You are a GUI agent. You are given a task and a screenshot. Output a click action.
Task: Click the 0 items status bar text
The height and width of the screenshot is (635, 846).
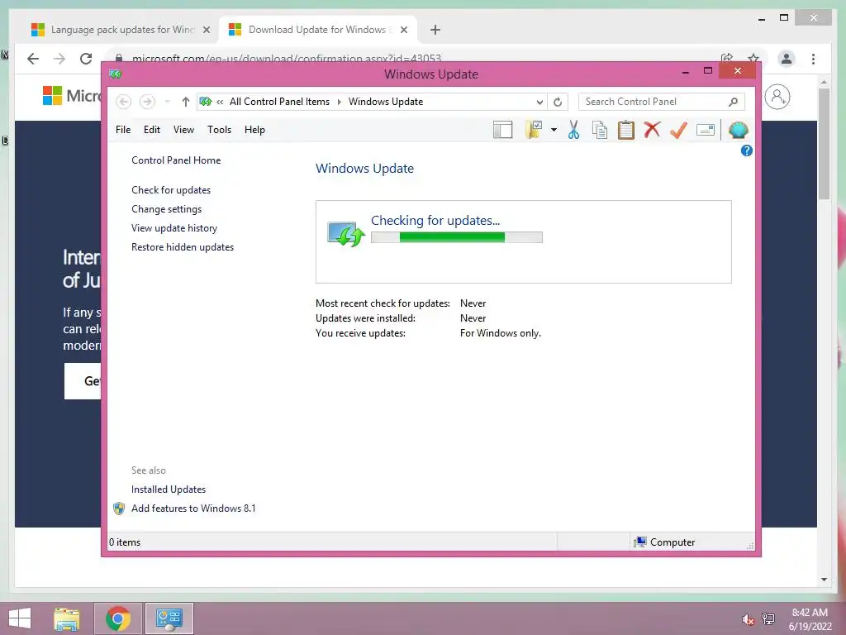tap(125, 542)
